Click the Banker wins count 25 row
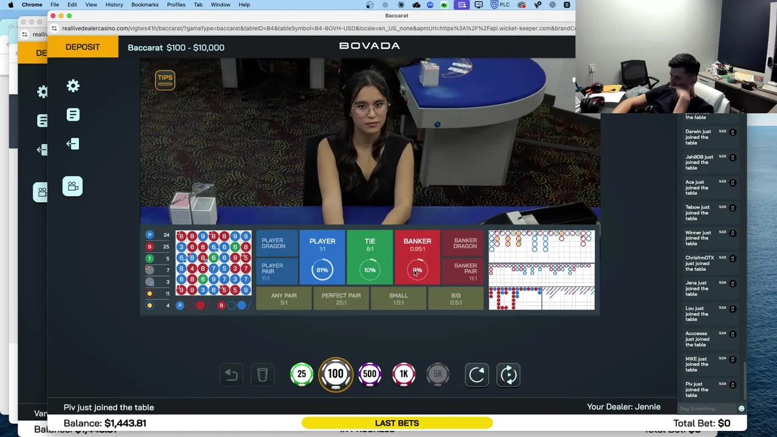Viewport: 777px width, 437px height. coord(158,247)
